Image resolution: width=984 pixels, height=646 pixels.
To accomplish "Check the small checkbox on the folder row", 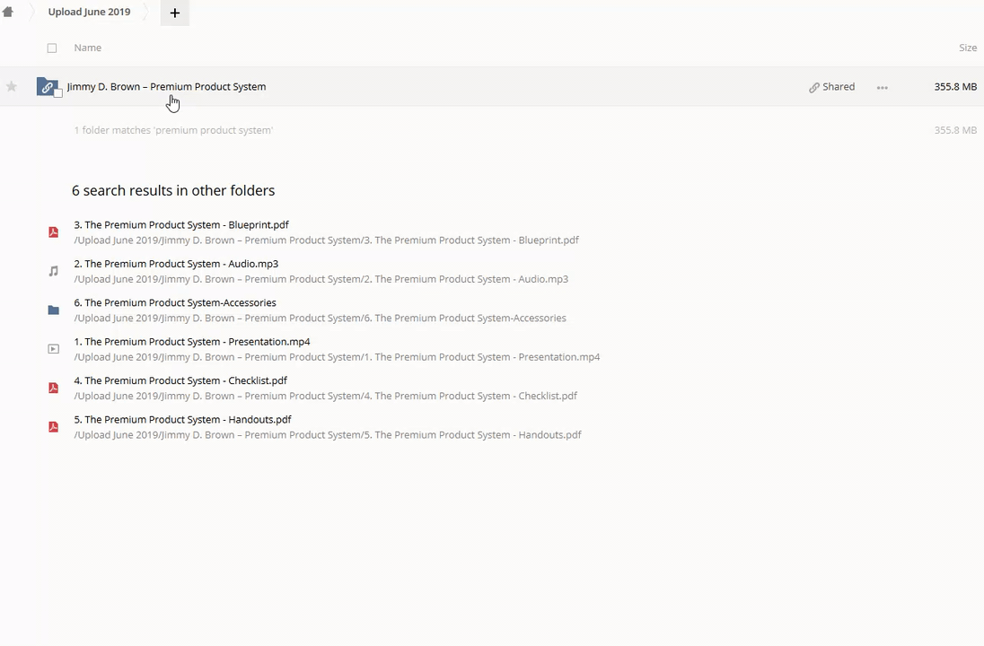I will point(58,93).
